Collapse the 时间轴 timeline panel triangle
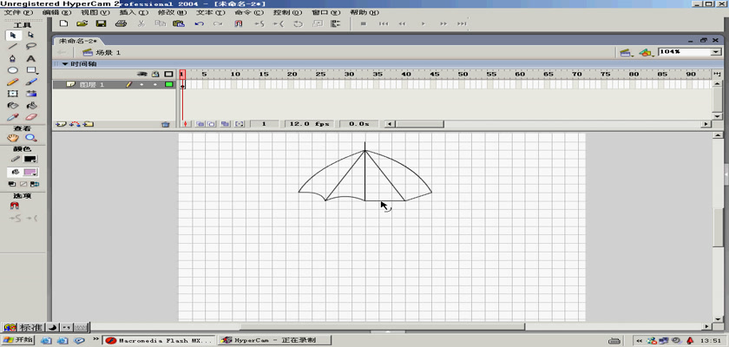Screen dimensions: 729x347 (65, 63)
